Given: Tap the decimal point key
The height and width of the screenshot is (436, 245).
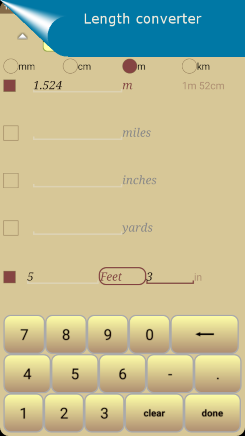Looking at the screenshot, I should coord(218,374).
